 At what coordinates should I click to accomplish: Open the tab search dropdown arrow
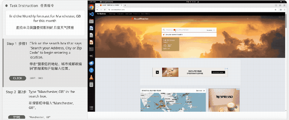click(97, 5)
